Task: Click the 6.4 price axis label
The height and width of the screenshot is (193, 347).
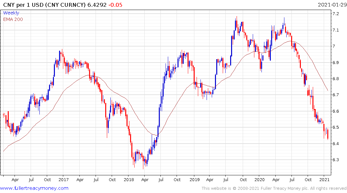Action: click(x=335, y=143)
